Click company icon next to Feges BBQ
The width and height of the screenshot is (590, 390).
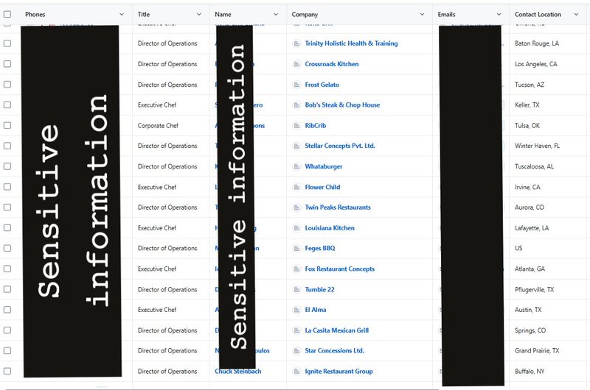[297, 249]
